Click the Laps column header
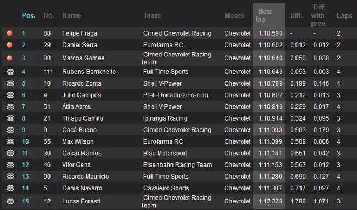The image size is (357, 210). tap(344, 15)
